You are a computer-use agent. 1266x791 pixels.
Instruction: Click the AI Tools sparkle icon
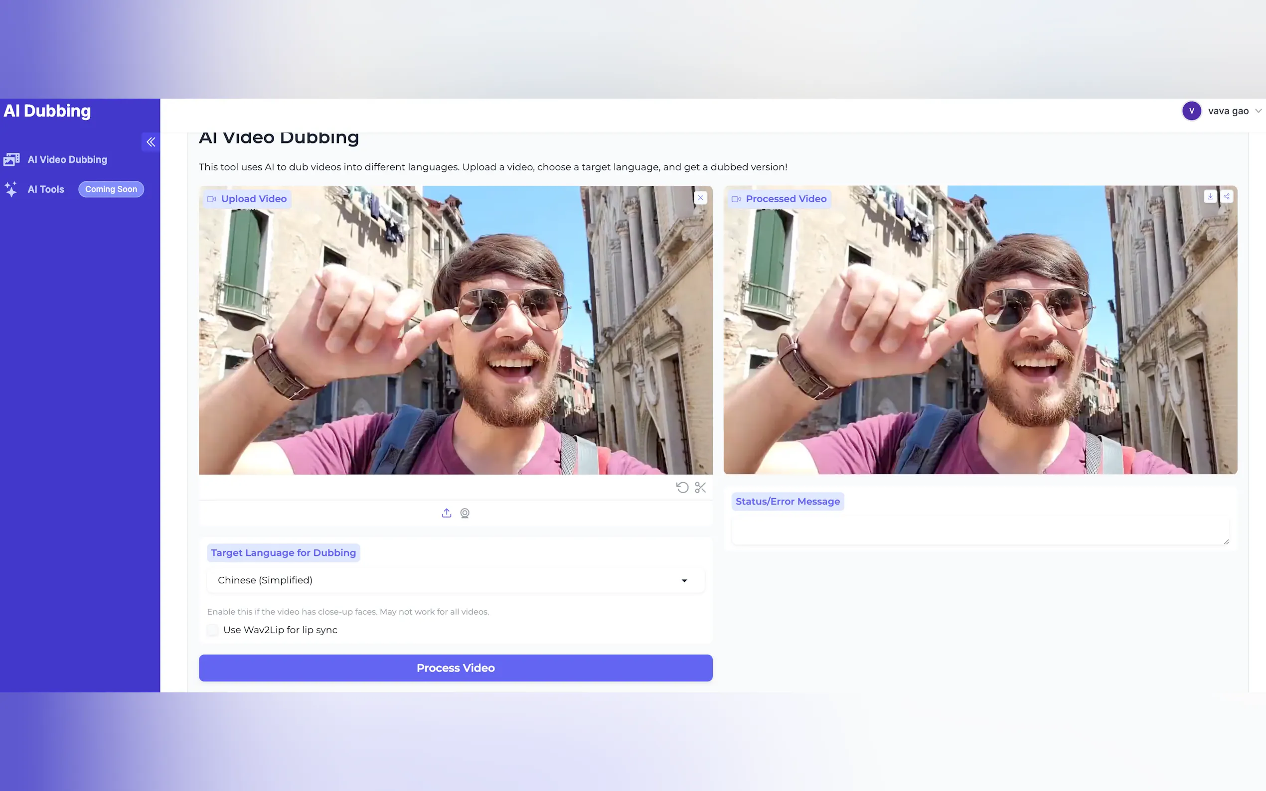11,189
